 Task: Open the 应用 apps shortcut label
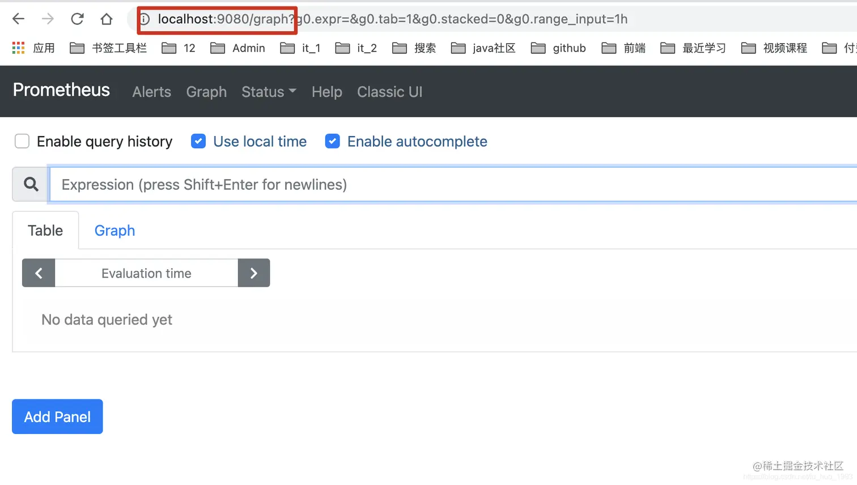44,48
